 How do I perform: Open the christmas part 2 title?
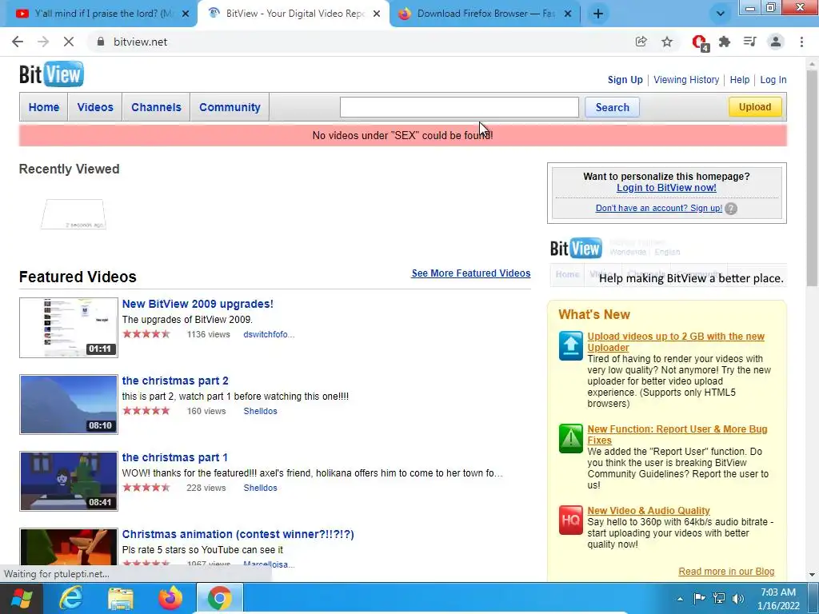pos(175,381)
